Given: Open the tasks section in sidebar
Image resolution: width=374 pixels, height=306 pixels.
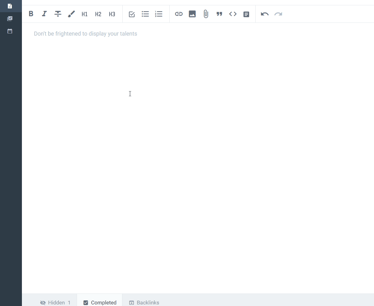Looking at the screenshot, I should (x=10, y=18).
